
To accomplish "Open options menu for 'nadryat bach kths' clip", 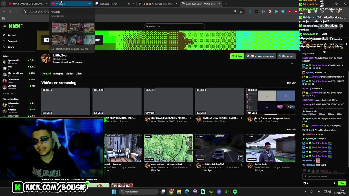I will coord(190,165).
